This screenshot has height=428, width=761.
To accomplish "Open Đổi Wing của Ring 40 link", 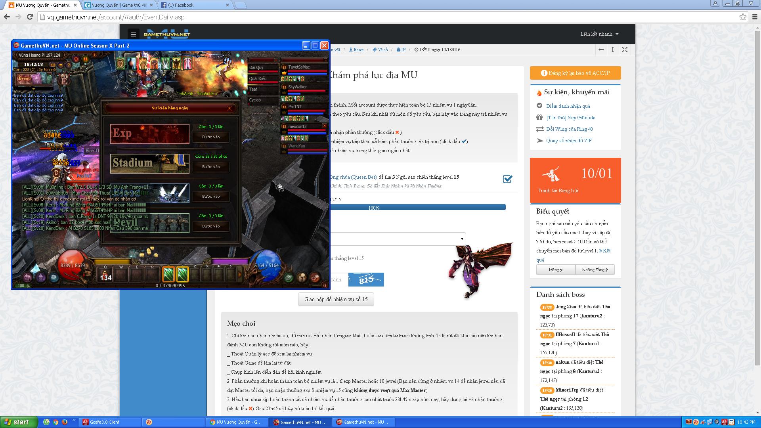I will pyautogui.click(x=569, y=129).
